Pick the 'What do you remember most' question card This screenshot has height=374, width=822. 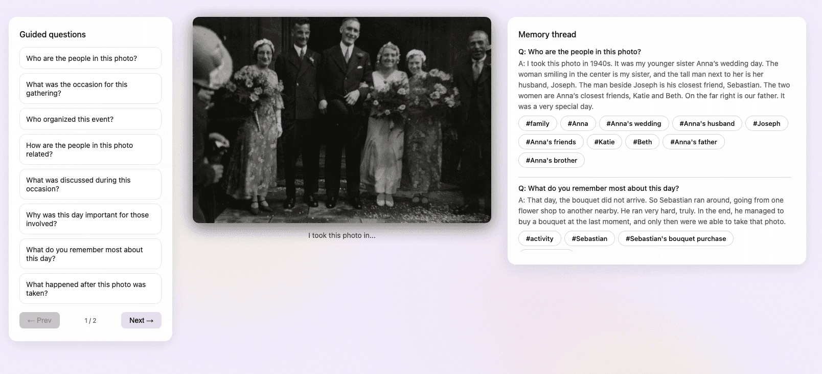pyautogui.click(x=90, y=254)
